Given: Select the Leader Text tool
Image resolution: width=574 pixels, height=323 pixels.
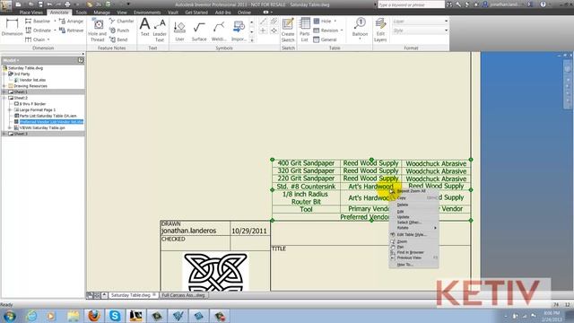Looking at the screenshot, I should pos(160,30).
